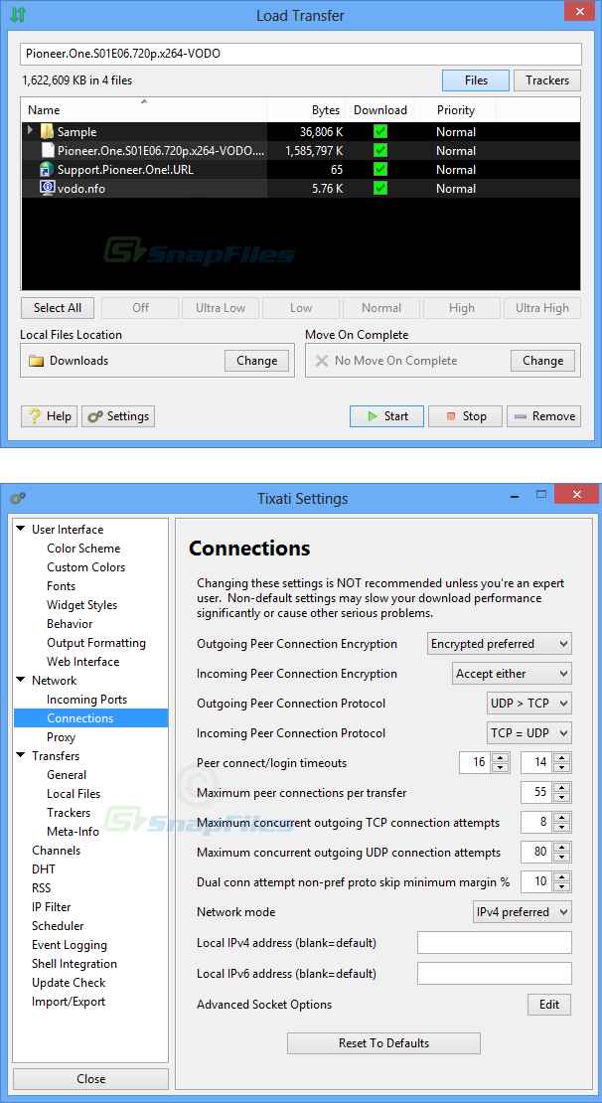The width and height of the screenshot is (602, 1103).
Task: Edit Advanced Socket Options
Action: tap(549, 1005)
